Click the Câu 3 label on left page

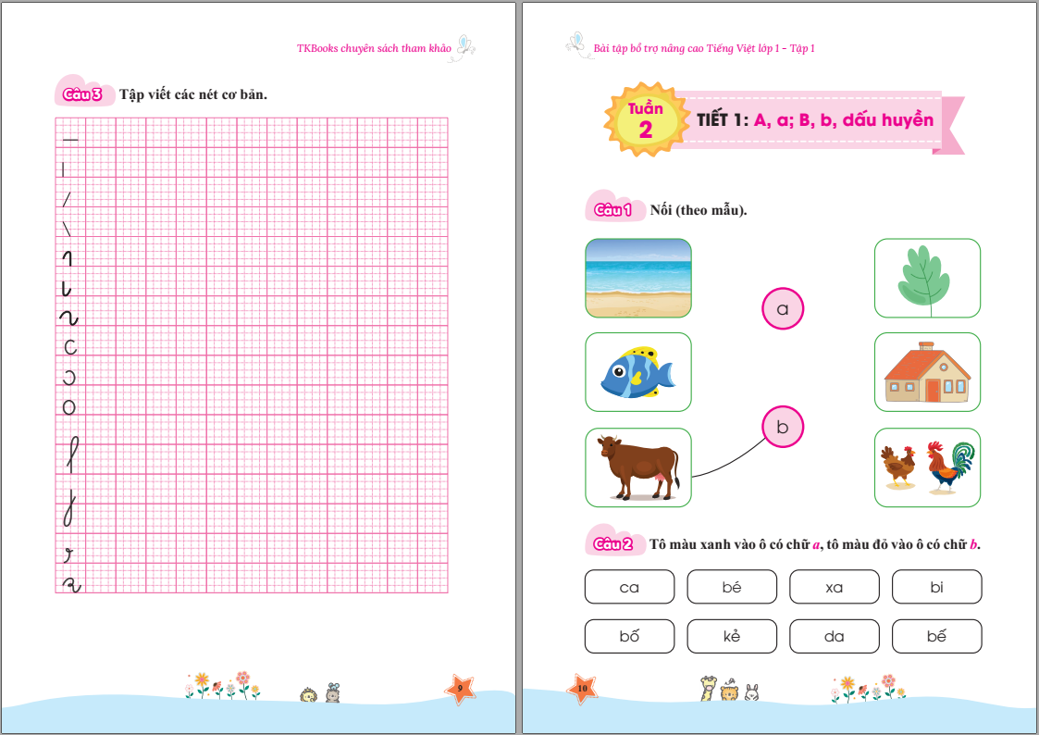point(83,94)
